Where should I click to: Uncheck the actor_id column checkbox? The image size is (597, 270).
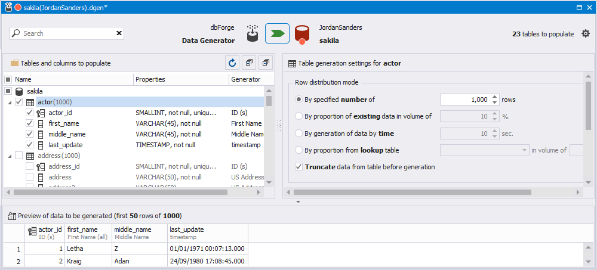pyautogui.click(x=29, y=113)
